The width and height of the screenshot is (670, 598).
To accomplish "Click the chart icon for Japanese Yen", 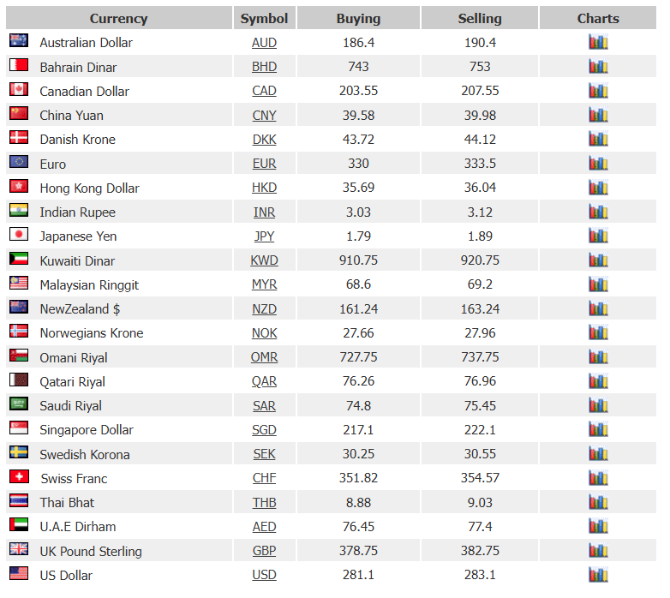I will 598,236.
